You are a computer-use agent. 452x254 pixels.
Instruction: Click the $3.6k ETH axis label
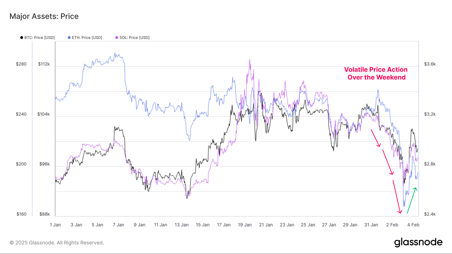click(x=430, y=64)
